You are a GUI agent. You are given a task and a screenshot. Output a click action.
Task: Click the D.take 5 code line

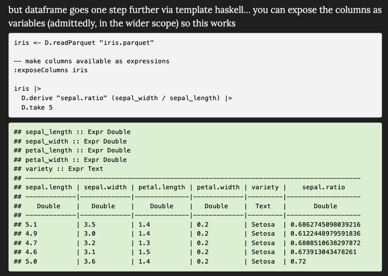(x=36, y=107)
